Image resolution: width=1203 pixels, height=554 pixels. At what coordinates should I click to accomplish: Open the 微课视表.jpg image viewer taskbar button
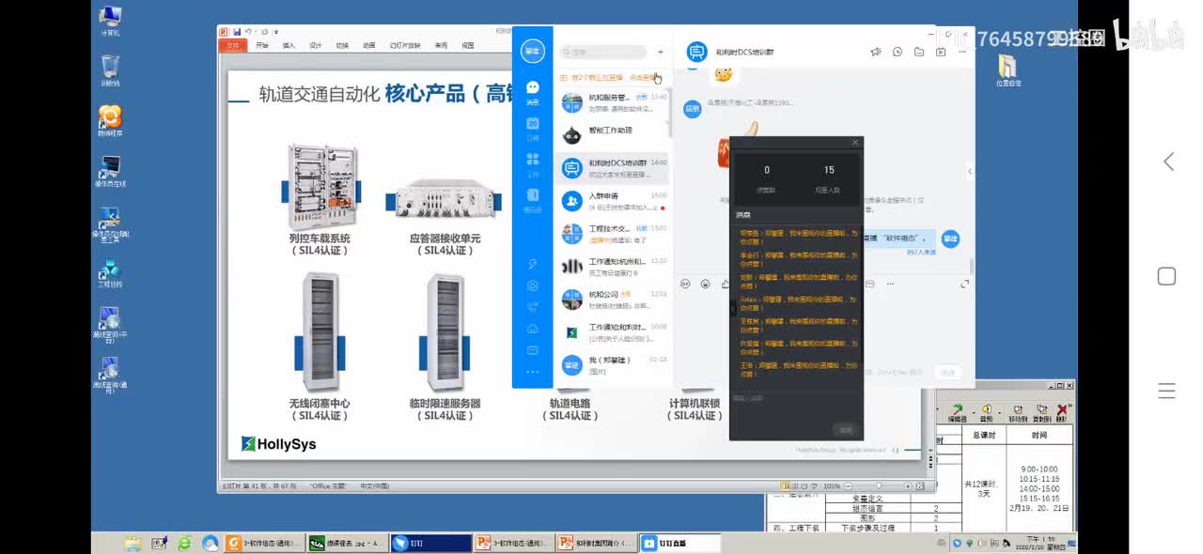coord(347,543)
